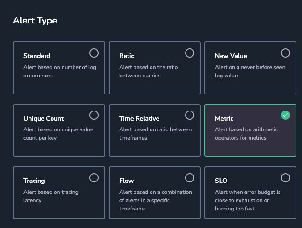Choose the Ratio alert type card

[x=155, y=68]
